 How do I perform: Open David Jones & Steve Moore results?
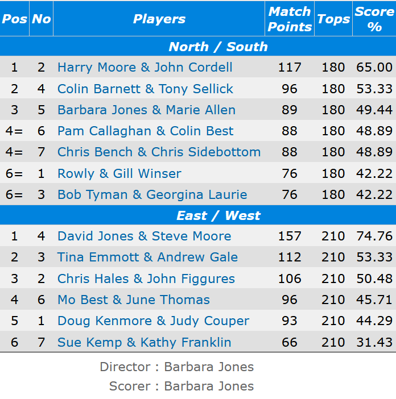[x=144, y=236]
